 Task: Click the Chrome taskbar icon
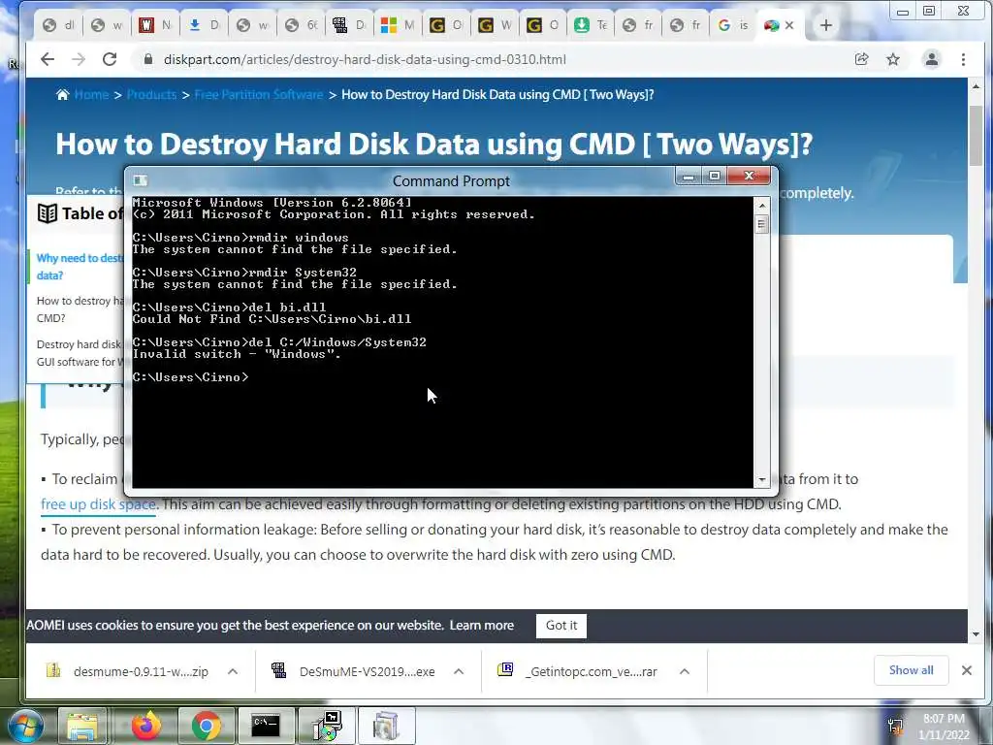(206, 726)
